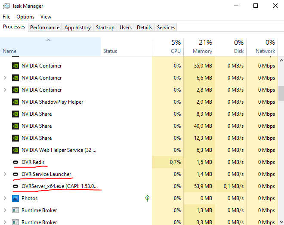
Task: Click the 53,9 MB memory value
Action: [x=203, y=186]
